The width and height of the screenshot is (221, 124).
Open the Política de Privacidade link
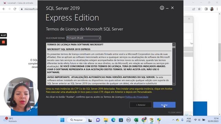pos(137,97)
